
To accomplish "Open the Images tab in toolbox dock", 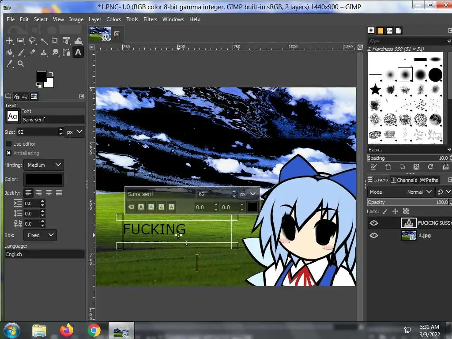I will click(34, 97).
